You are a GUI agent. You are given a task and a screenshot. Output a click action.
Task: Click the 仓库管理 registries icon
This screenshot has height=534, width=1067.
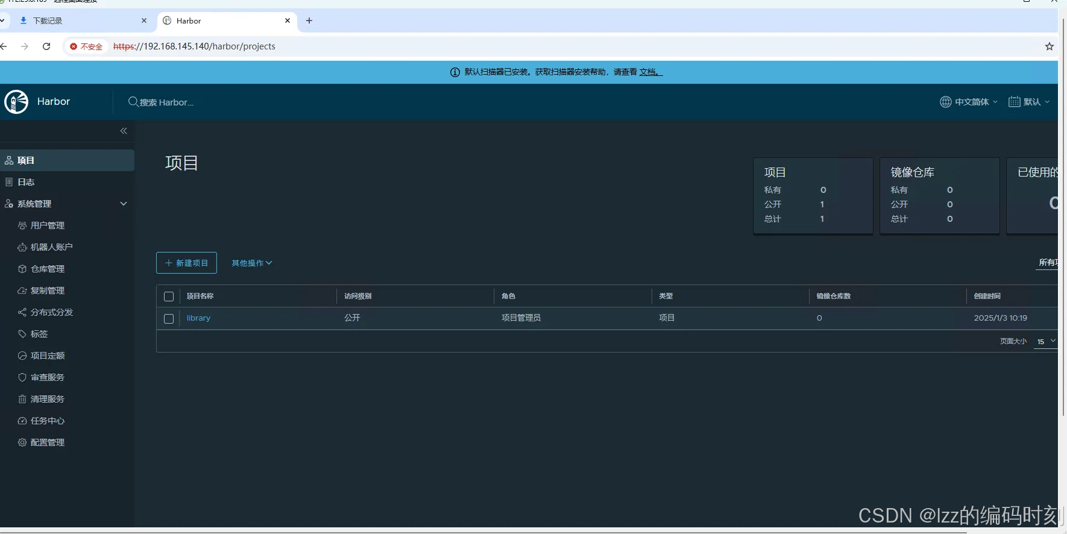pos(22,269)
